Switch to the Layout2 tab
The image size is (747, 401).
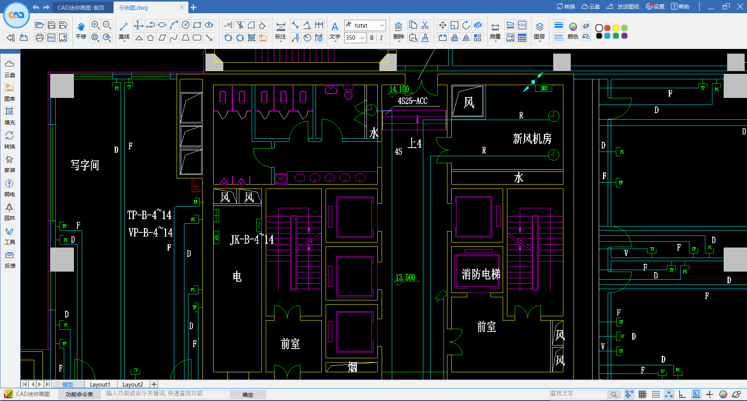pyautogui.click(x=133, y=384)
